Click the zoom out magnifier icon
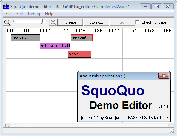Screen dimensions: 177x136 pyautogui.click(x=7, y=22)
